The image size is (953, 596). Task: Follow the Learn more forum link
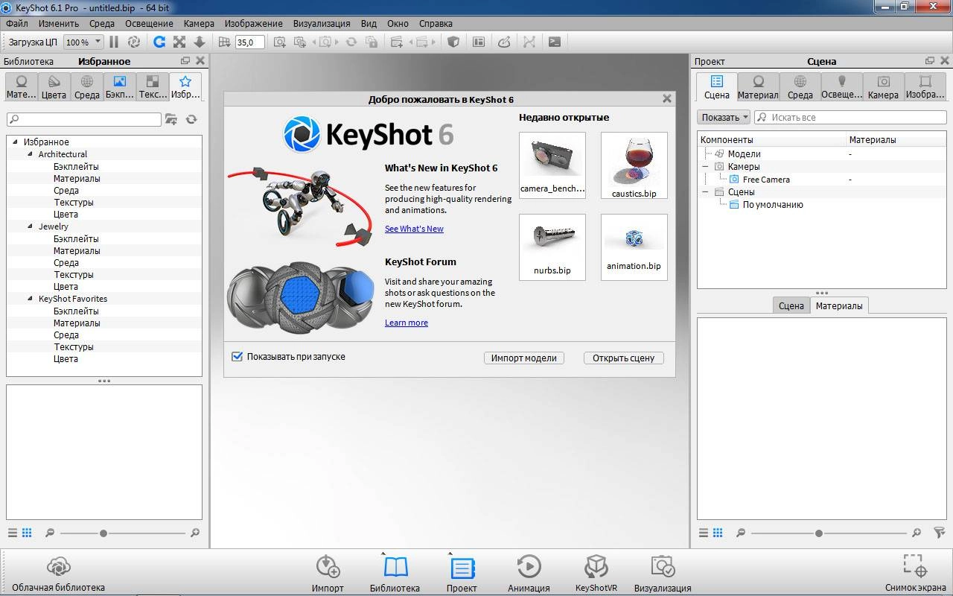coord(407,323)
